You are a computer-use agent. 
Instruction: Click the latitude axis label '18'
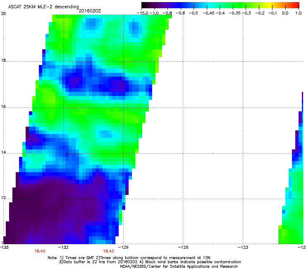[3, 60]
